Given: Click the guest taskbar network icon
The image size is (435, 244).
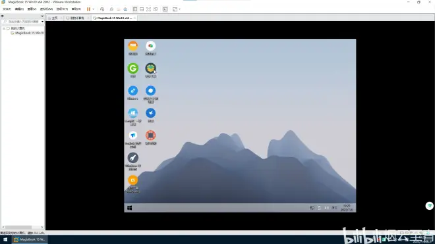Looking at the screenshot, I should (312, 208).
